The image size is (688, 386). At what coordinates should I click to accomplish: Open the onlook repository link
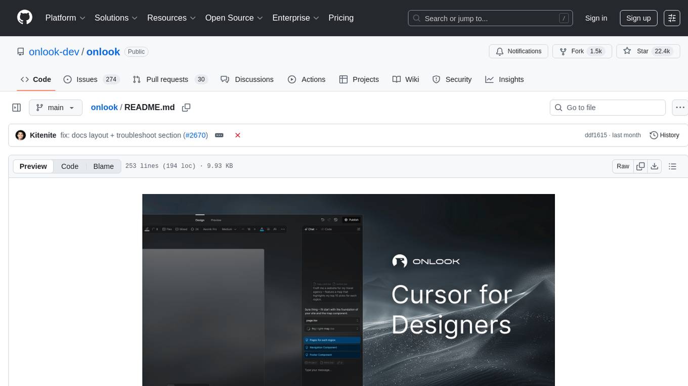103,52
